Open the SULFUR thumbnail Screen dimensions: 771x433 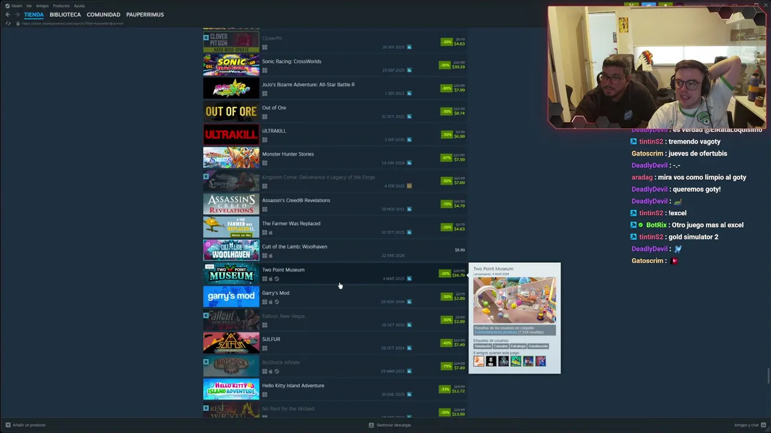click(x=231, y=343)
